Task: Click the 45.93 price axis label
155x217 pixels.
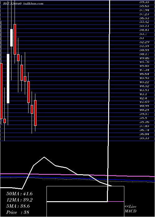Action: click(144, 78)
